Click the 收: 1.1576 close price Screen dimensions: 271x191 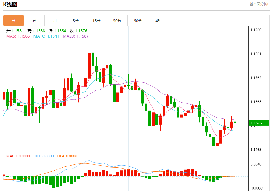tap(79, 31)
